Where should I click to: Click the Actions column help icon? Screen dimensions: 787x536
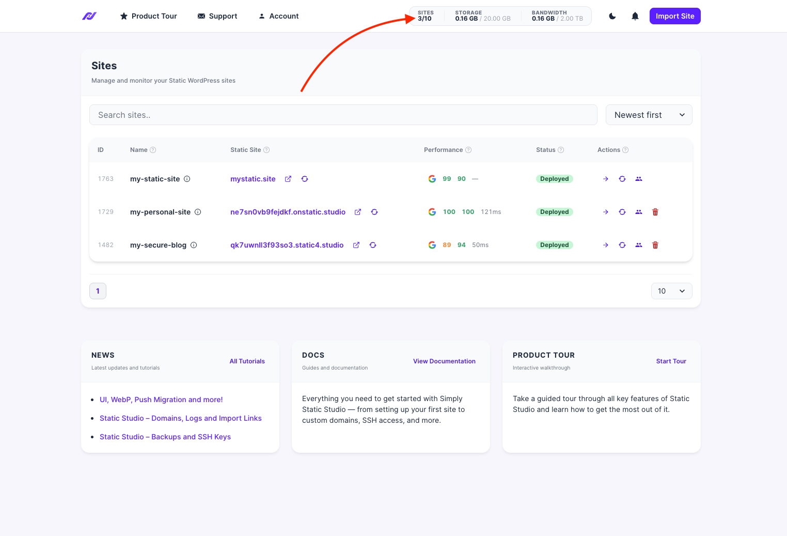[625, 150]
